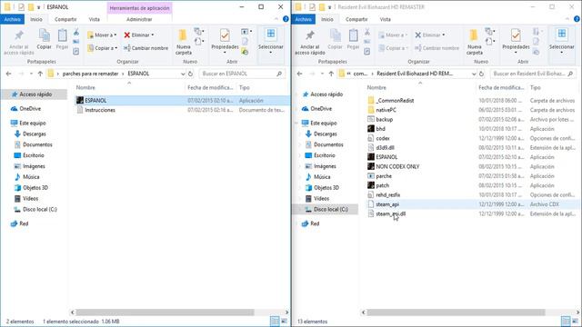Expand address history dropdown in Resident Evil window
The height and width of the screenshot is (327, 582).
click(x=474, y=74)
